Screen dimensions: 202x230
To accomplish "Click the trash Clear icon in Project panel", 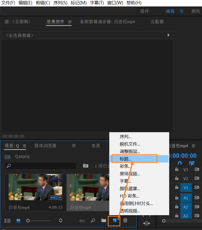I will pos(125,220).
